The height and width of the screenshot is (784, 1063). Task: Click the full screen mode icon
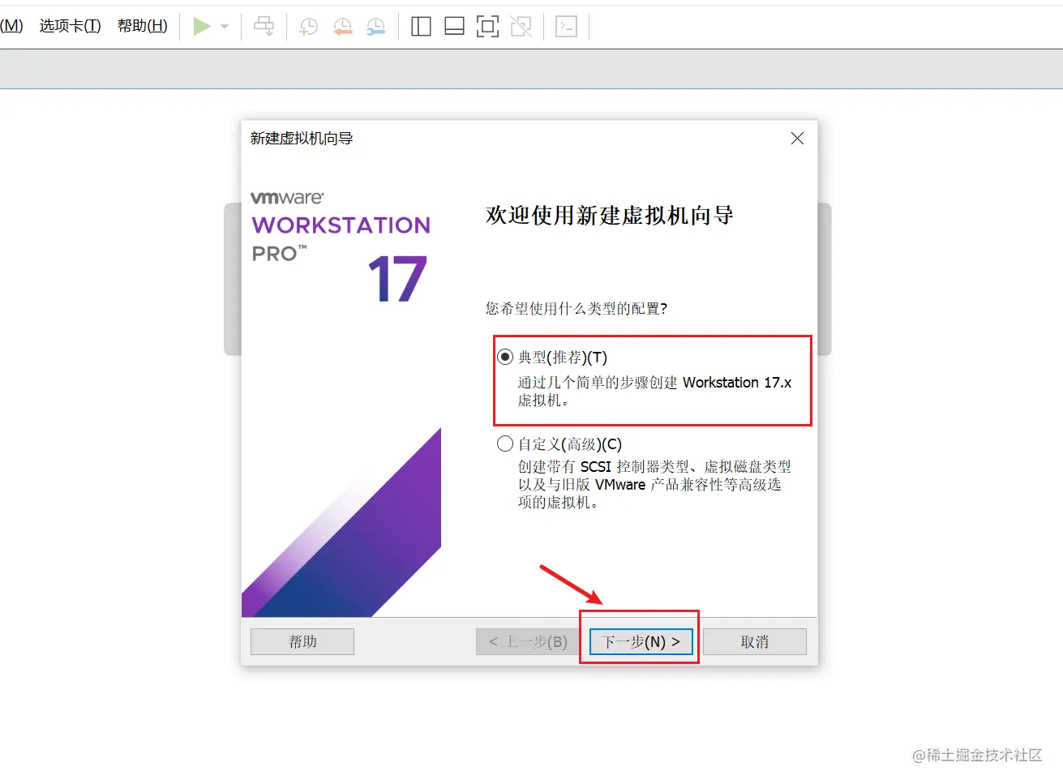tap(487, 27)
